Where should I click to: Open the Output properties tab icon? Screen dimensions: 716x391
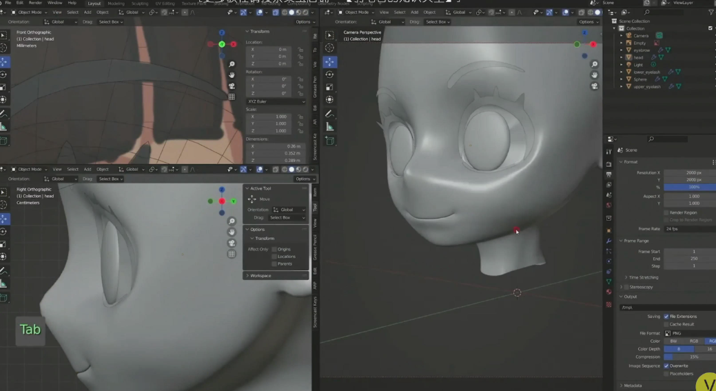coord(608,174)
